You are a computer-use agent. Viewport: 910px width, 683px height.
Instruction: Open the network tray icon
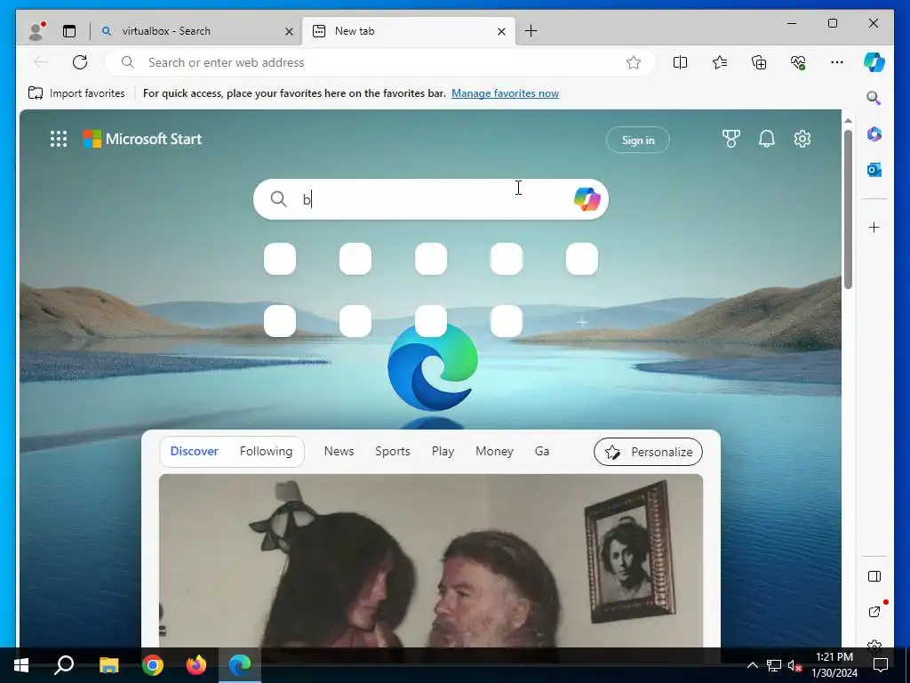pyautogui.click(x=774, y=665)
